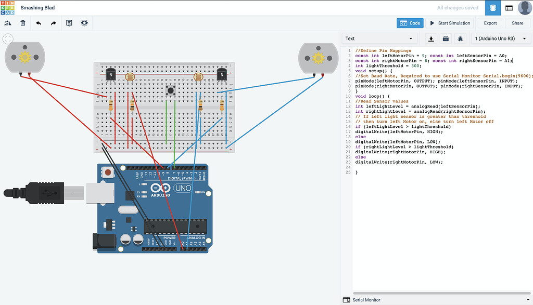Start the circuit simulation
533x305 pixels.
450,23
